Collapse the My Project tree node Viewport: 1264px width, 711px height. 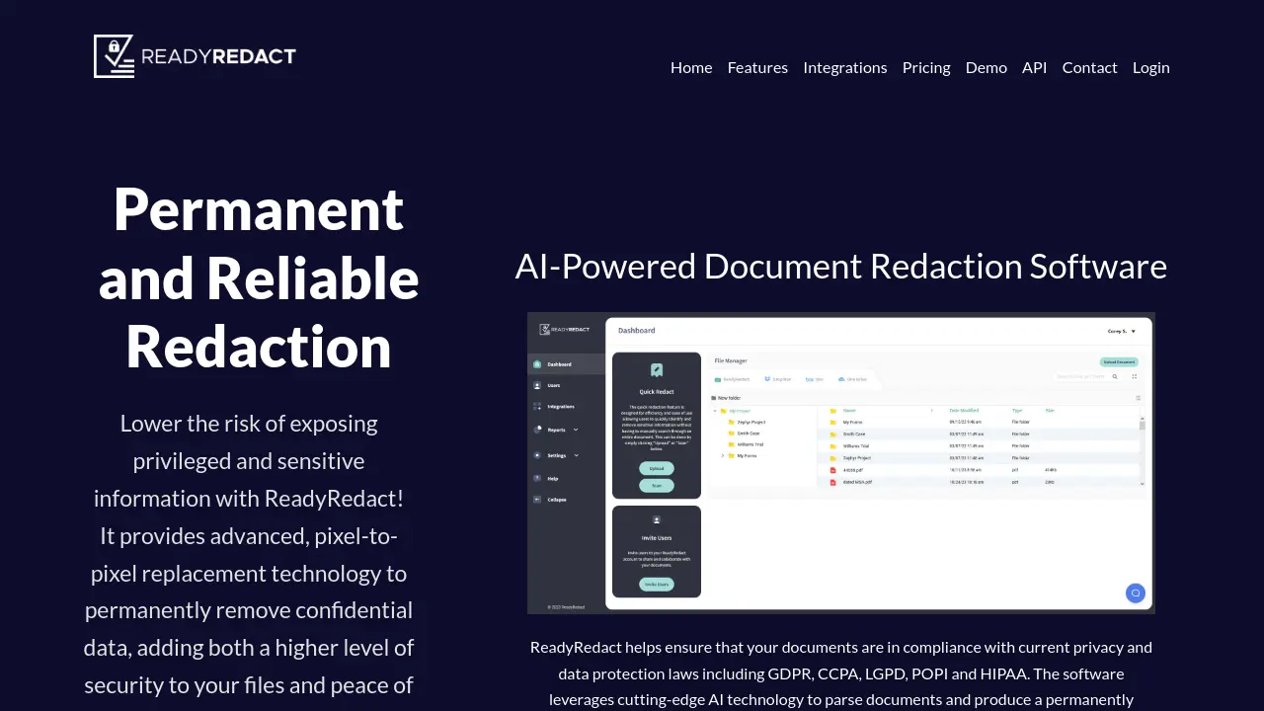[x=714, y=411]
